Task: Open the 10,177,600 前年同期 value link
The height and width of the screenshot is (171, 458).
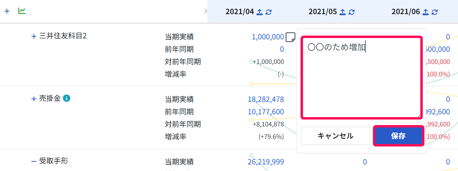Action: click(x=266, y=112)
